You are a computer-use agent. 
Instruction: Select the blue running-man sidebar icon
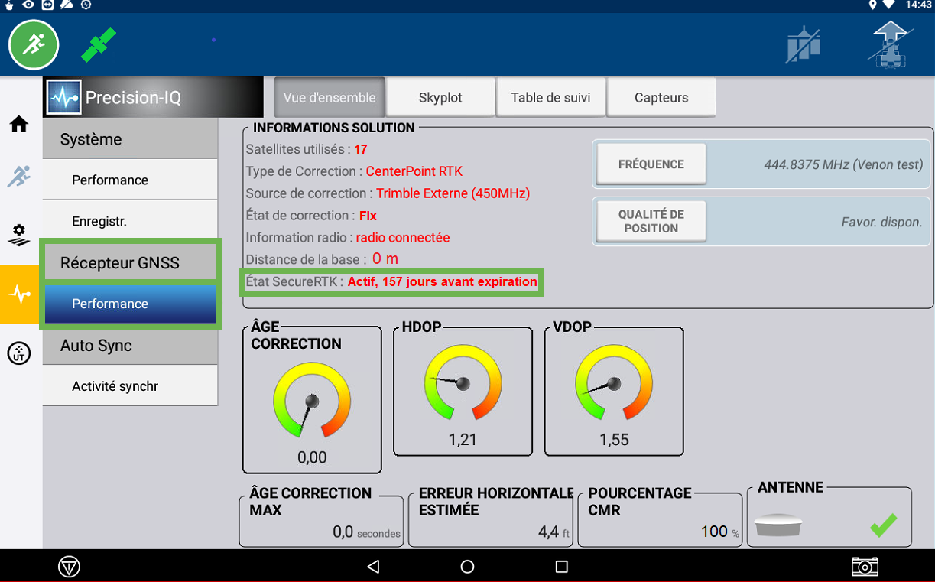point(19,177)
